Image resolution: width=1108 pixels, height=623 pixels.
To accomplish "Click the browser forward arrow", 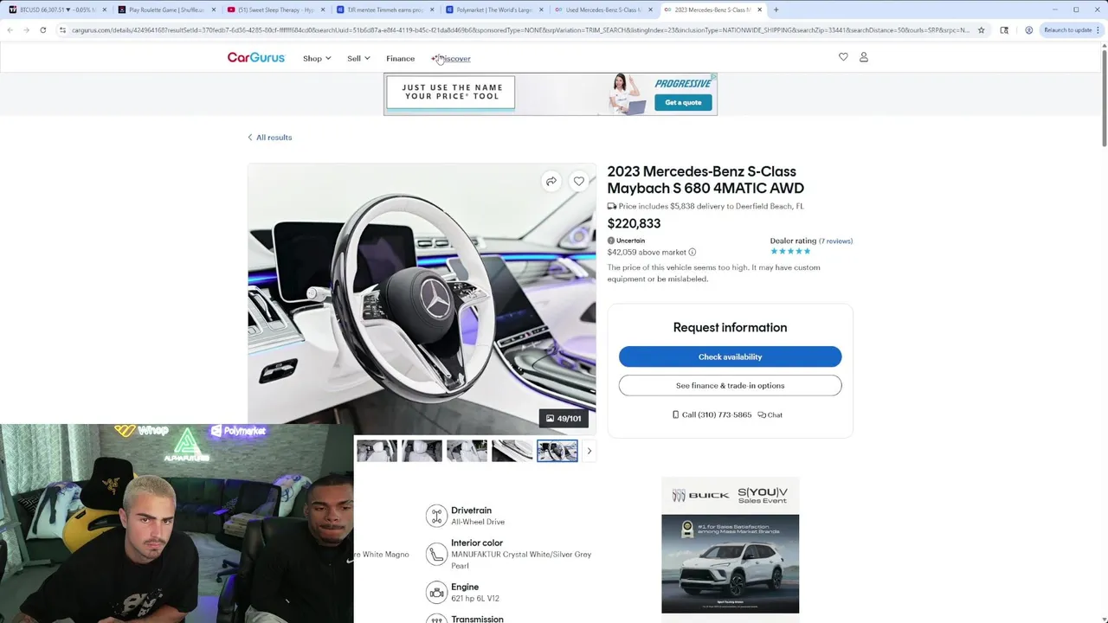I will (26, 30).
